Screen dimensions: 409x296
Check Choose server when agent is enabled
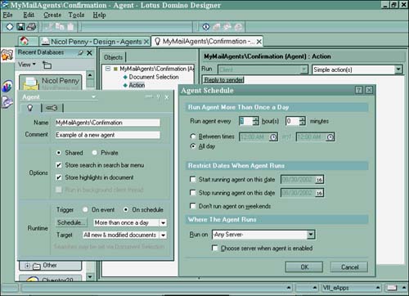(x=215, y=248)
